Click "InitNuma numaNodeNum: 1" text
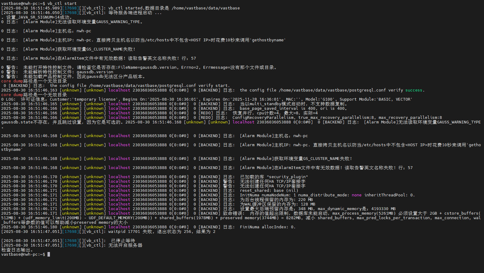 [268, 195]
